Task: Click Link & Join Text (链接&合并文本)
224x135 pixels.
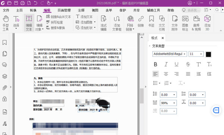Action: pyautogui.click(x=59, y=17)
